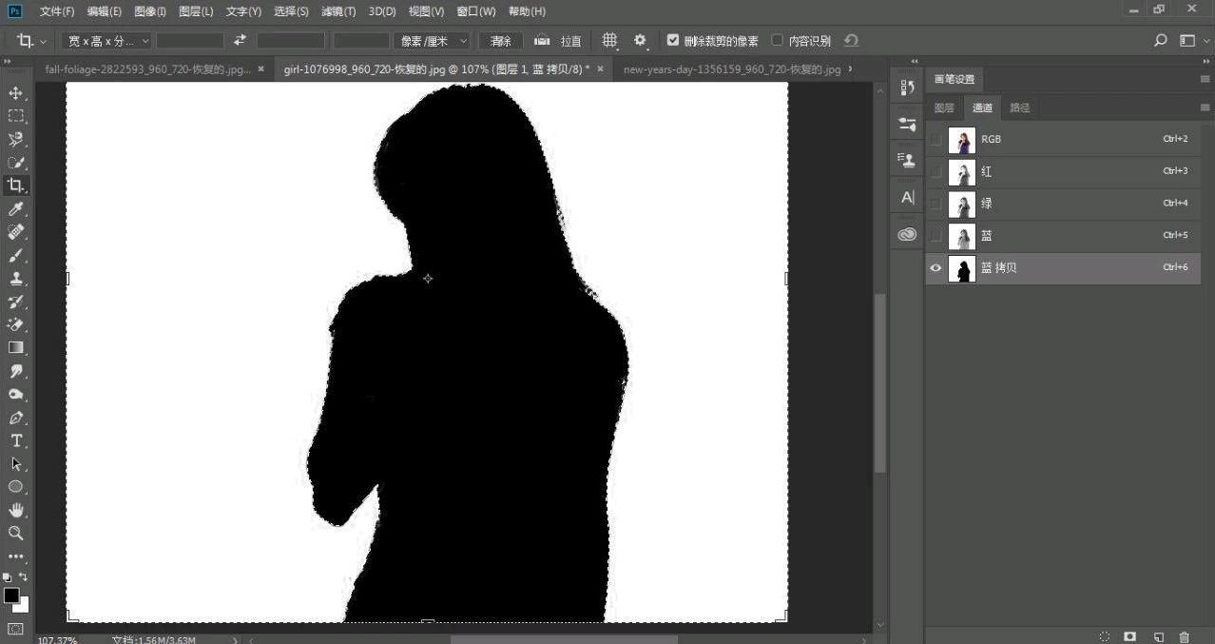
Task: Open crop overlay options grid icon
Action: pyautogui.click(x=608, y=40)
